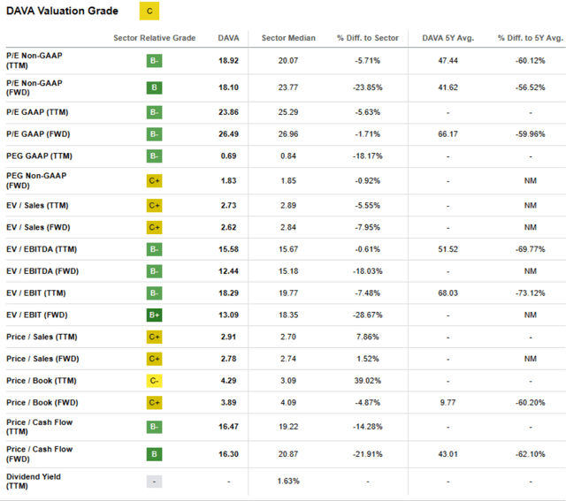
Task: Click the C+ grade badge for Price / Sales (FWD)
Action: [x=154, y=359]
